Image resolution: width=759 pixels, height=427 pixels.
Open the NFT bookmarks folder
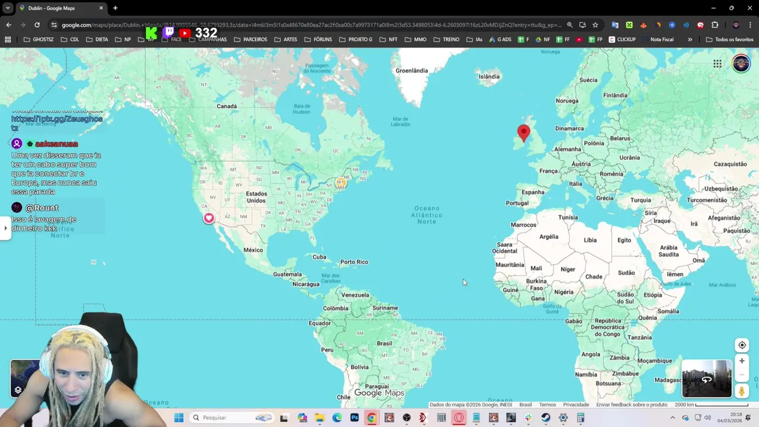tap(388, 39)
